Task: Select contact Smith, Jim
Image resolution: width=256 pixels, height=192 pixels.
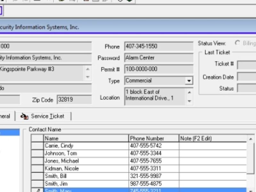Action: [86, 184]
